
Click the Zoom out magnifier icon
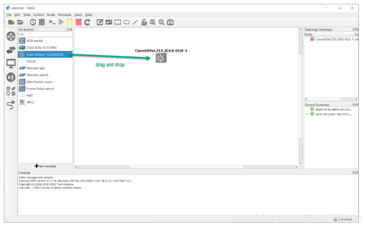point(161,22)
